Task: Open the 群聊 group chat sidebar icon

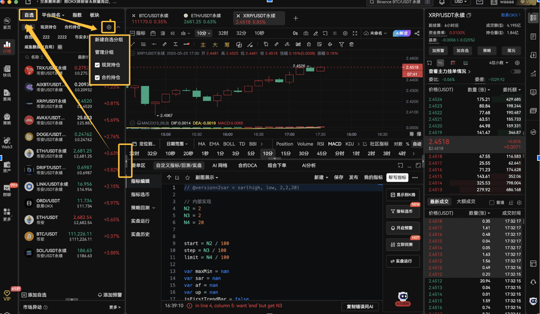Action: (x=7, y=190)
